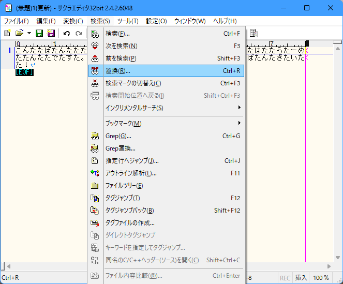This screenshot has width=343, height=284.
Task: Click the icon beside 次を検索(N)
Action: point(95,46)
